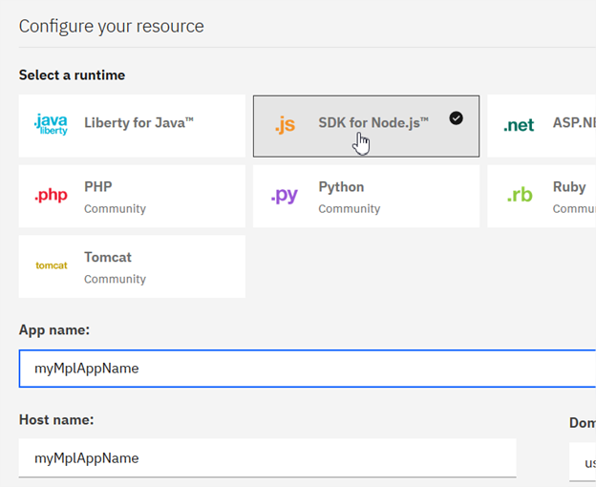Choose the Ruby Community runtime tile

(x=542, y=196)
